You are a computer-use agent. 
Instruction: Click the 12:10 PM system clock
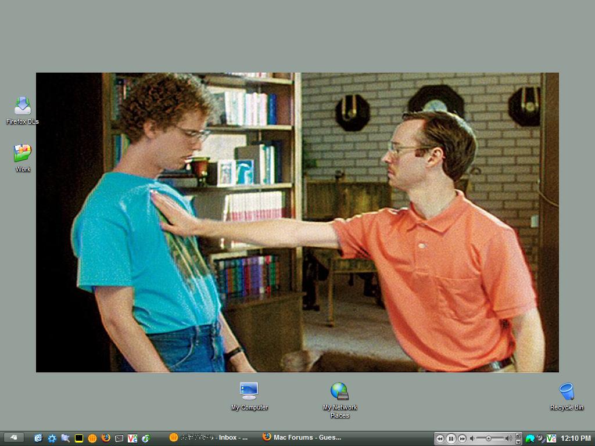click(x=575, y=438)
